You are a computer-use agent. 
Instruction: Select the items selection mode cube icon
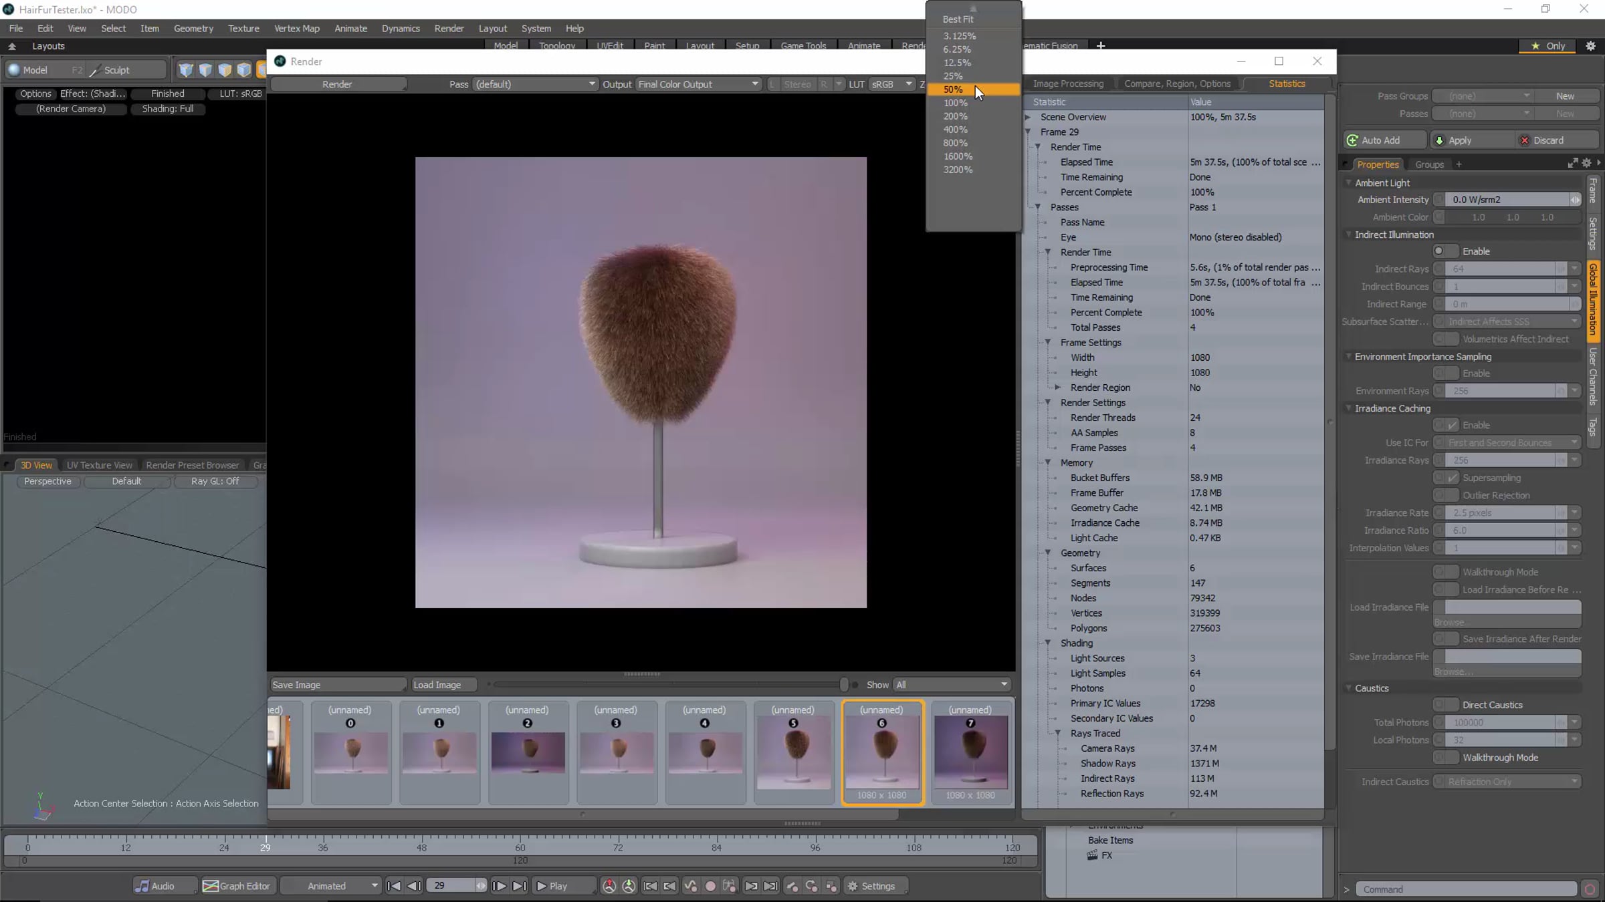[244, 70]
